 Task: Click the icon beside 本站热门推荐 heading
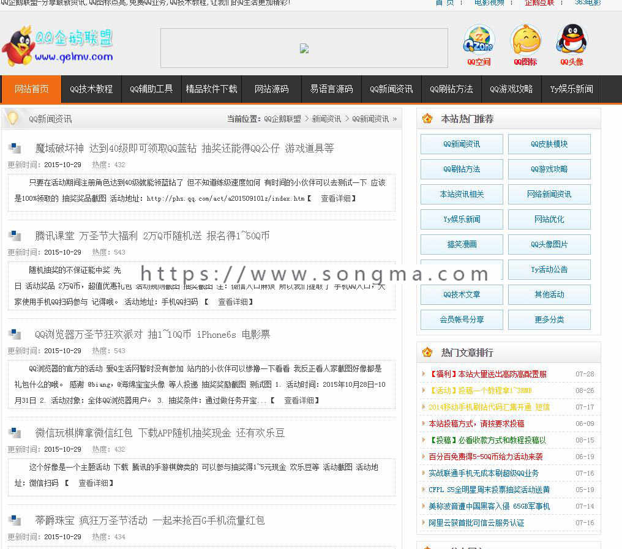[427, 118]
